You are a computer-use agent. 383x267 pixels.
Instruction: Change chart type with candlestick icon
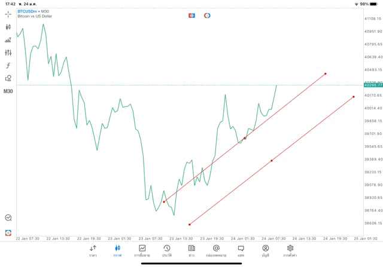[x=8, y=27]
